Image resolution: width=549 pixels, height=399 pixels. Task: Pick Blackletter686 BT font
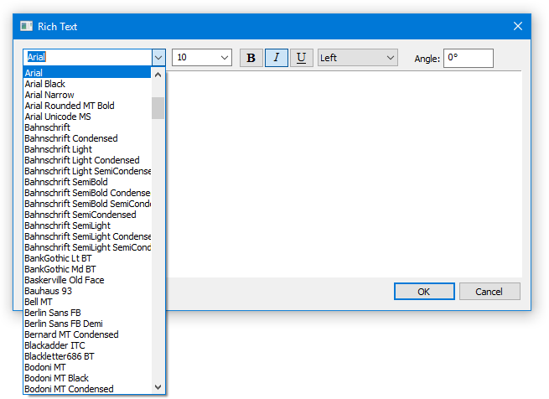[x=87, y=356]
